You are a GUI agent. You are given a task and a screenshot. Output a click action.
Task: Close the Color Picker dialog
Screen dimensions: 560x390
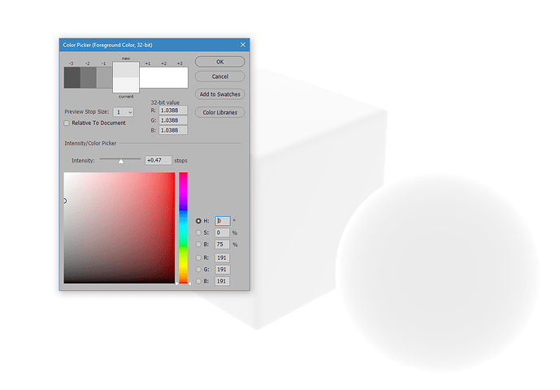243,45
